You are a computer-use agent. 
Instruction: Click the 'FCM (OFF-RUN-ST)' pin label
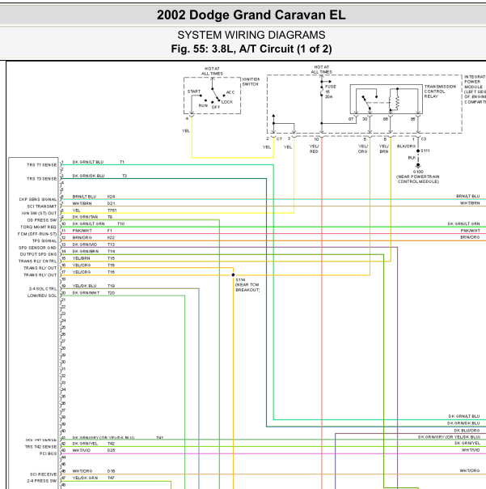pyautogui.click(x=37, y=234)
